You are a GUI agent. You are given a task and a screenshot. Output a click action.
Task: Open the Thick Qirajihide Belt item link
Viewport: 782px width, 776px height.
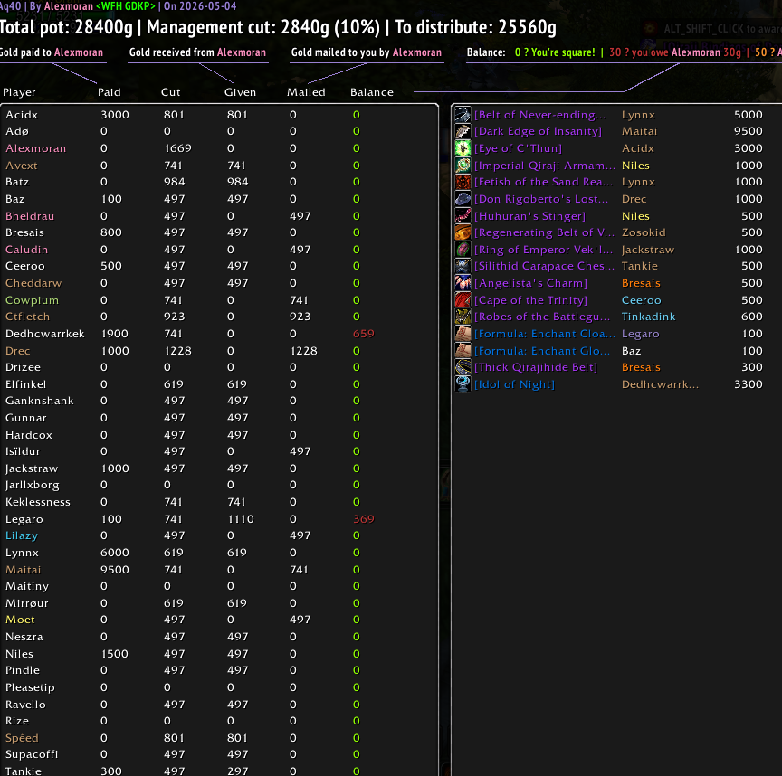pos(535,367)
